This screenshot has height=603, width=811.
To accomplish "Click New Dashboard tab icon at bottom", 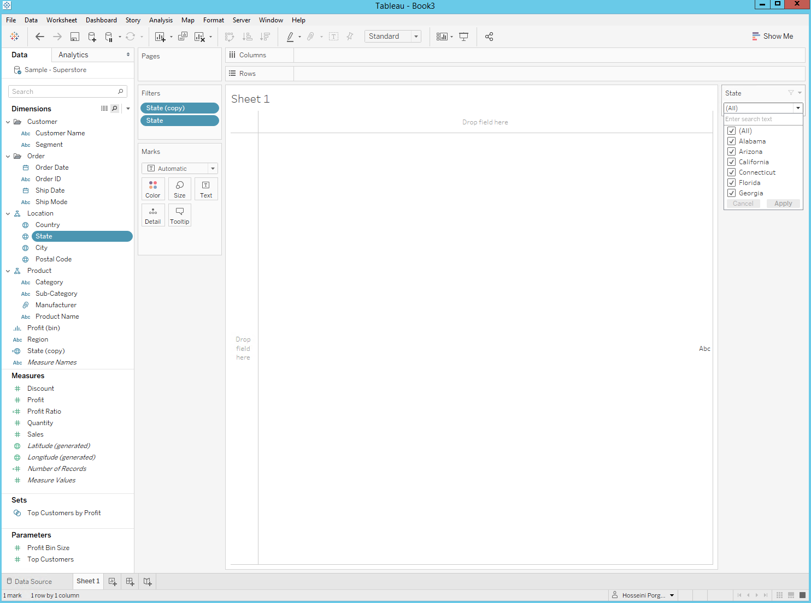I will tap(130, 582).
